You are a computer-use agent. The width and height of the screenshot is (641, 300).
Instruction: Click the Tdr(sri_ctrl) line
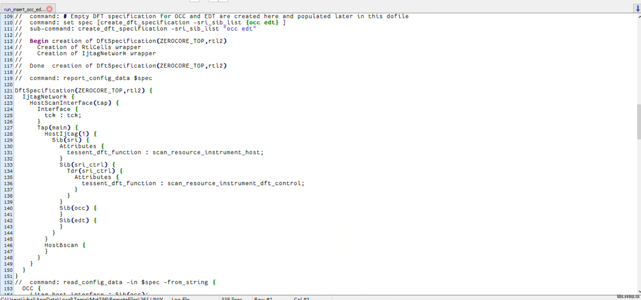(x=91, y=171)
